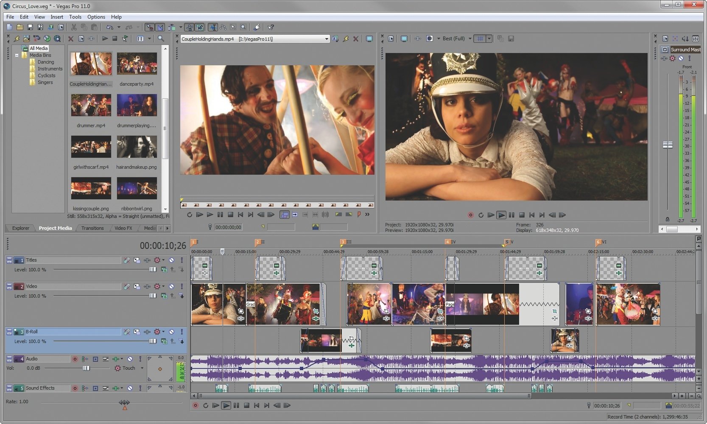Click the media generators lightning icon in Project Media
Screen dimensions: 707x424
(x=17, y=38)
